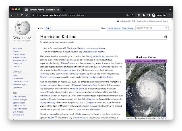Open the Chrome three-dot menu
Viewport: 182px width, 131px height.
[x=170, y=15]
